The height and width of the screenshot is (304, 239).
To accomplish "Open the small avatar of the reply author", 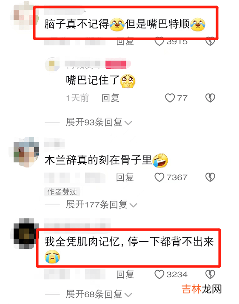I will (52, 64).
